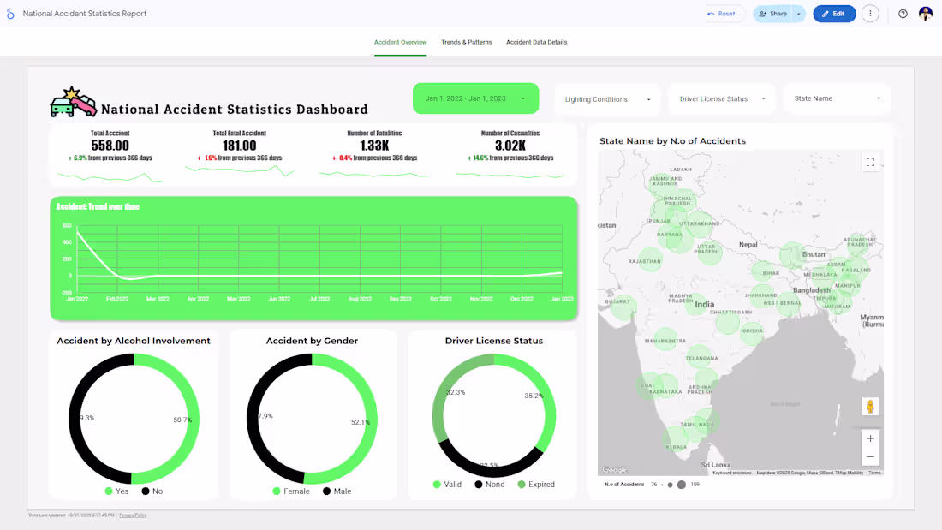Screen dimensions: 942x530
Task: Zoom in on the map with plus
Action: coord(870,438)
